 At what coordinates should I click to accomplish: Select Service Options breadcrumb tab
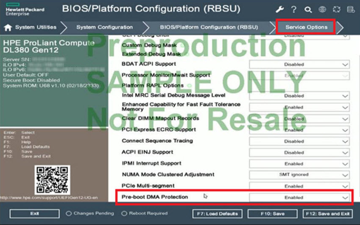pos(306,27)
